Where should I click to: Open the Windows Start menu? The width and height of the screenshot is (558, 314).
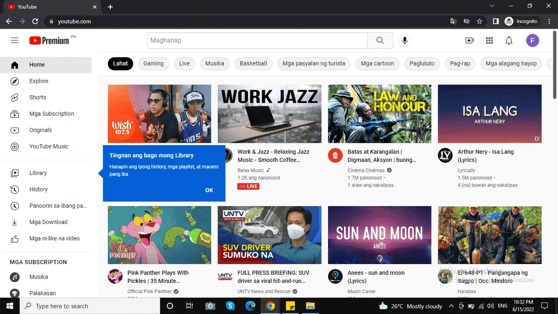point(10,306)
